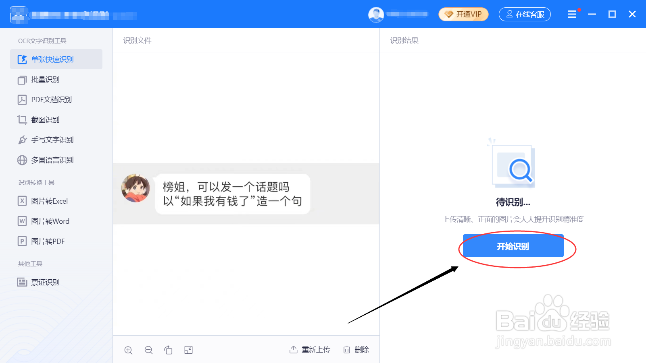Contact 在线客服 online support
Image resolution: width=646 pixels, height=363 pixels.
525,14
